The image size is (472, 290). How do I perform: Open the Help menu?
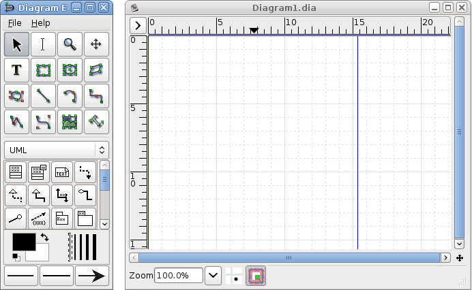click(x=40, y=23)
